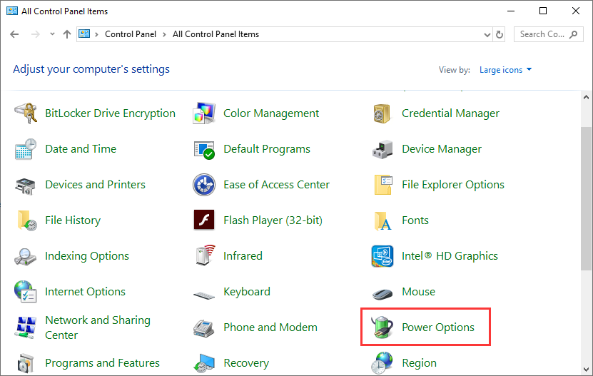Click the Mouse icon
Image resolution: width=593 pixels, height=376 pixels.
pos(382,293)
